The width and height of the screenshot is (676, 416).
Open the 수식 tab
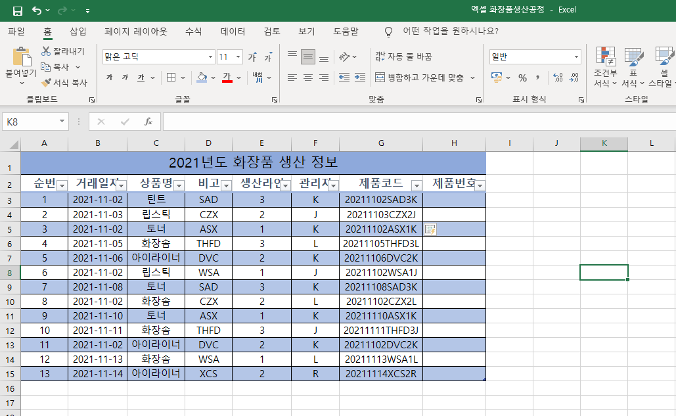pyautogui.click(x=194, y=31)
